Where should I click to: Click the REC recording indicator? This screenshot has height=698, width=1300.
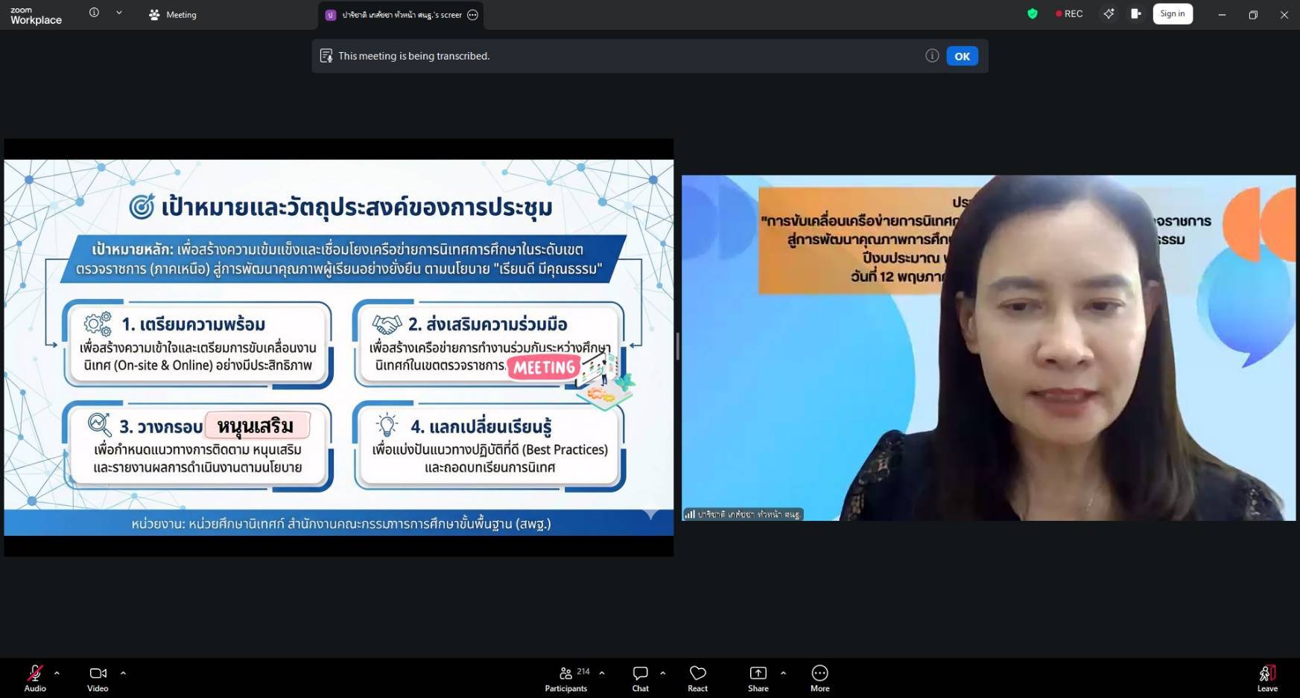[1069, 13]
